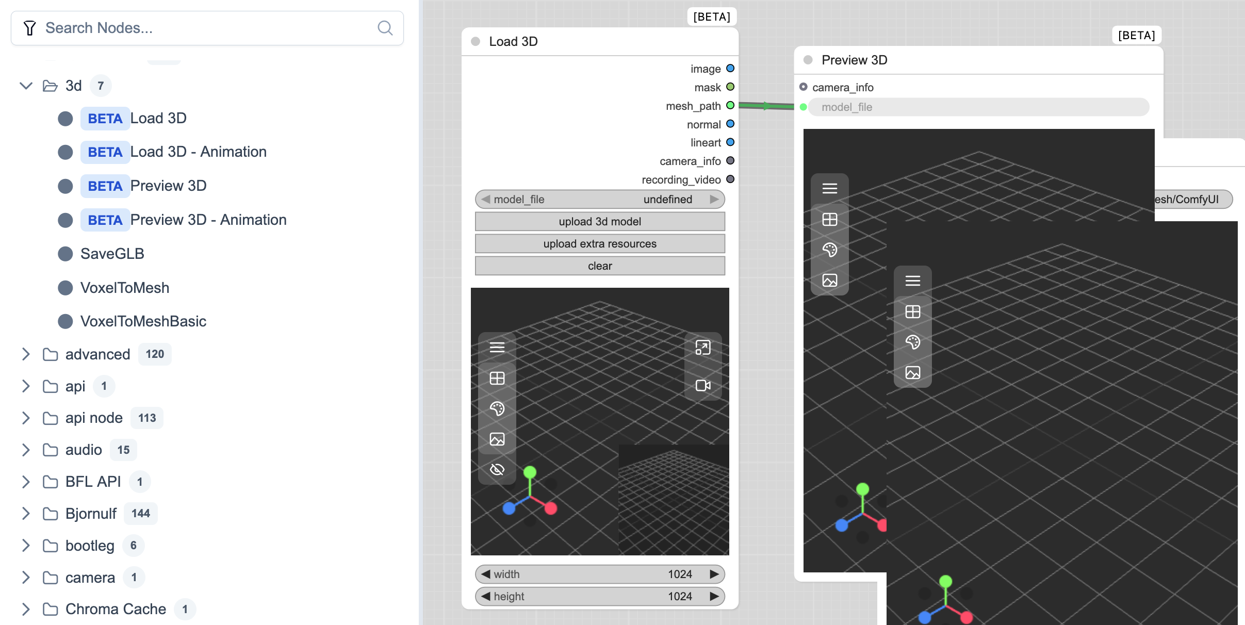Click the fullscreen expand icon in Load 3D viewer

click(x=702, y=347)
